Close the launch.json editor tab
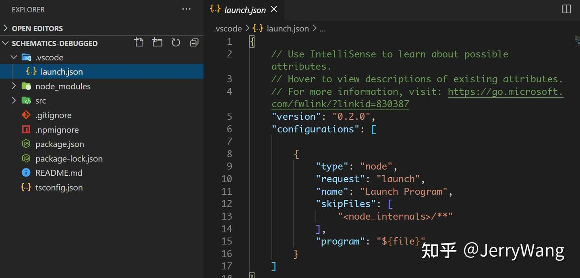Viewport: 580px width, 278px height. (274, 9)
